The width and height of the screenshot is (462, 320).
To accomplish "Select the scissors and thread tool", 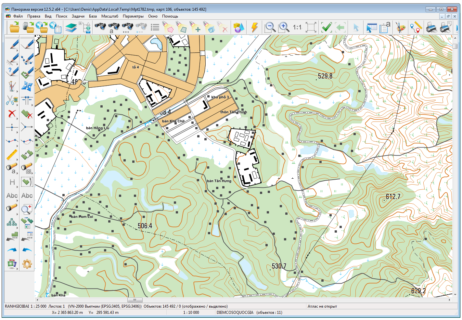I will [12, 100].
